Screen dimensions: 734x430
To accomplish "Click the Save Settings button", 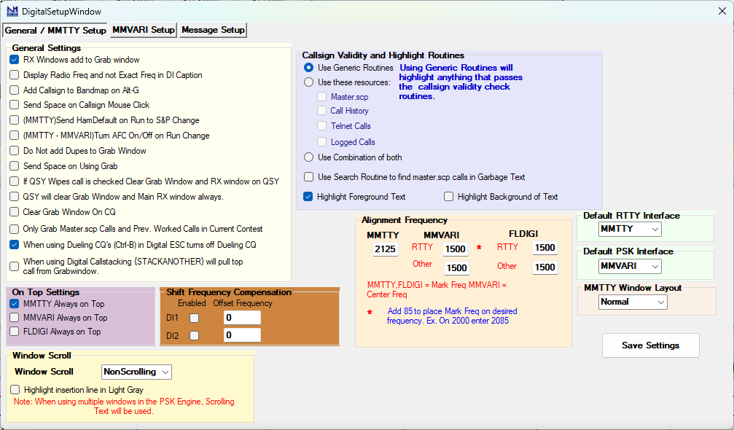I will click(x=650, y=345).
